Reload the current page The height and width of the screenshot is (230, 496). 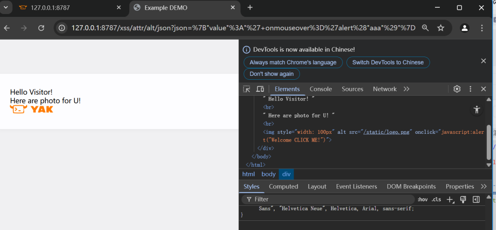pos(41,28)
